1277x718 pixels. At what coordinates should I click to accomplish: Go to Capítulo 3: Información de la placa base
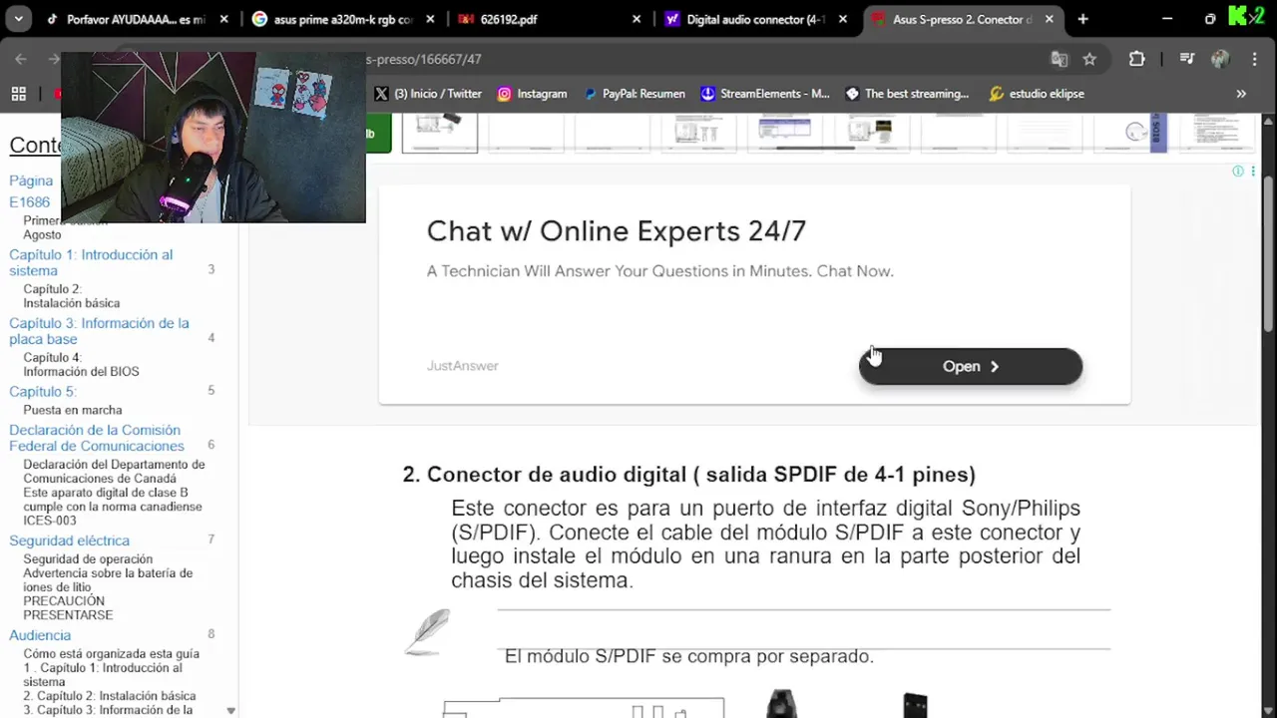point(99,331)
